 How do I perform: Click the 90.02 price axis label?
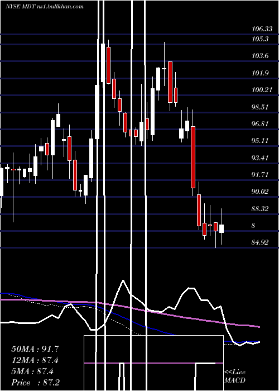[x=260, y=192]
